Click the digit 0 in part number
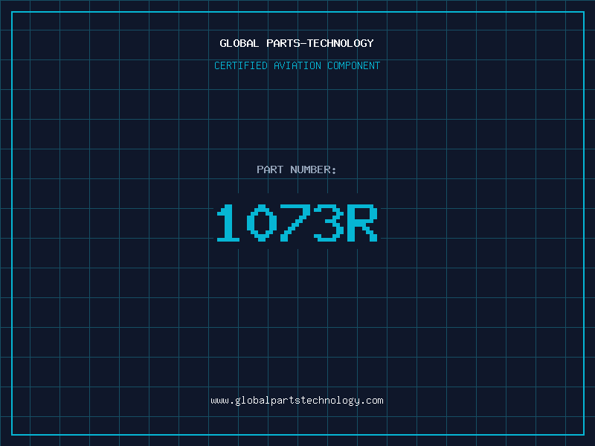The height and width of the screenshot is (446, 595). pos(261,224)
